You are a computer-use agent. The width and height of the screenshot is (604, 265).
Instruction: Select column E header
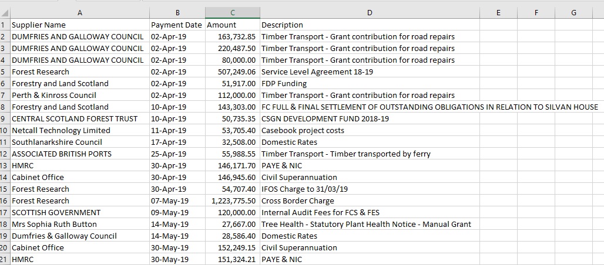(x=498, y=13)
